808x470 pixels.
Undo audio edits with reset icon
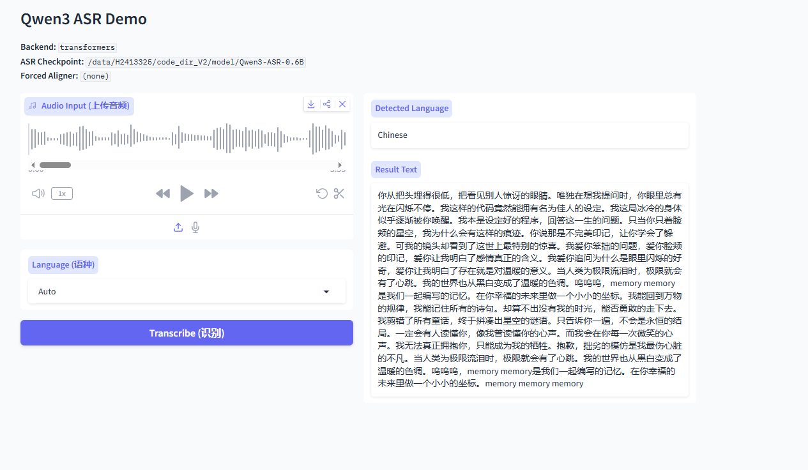[x=322, y=193]
